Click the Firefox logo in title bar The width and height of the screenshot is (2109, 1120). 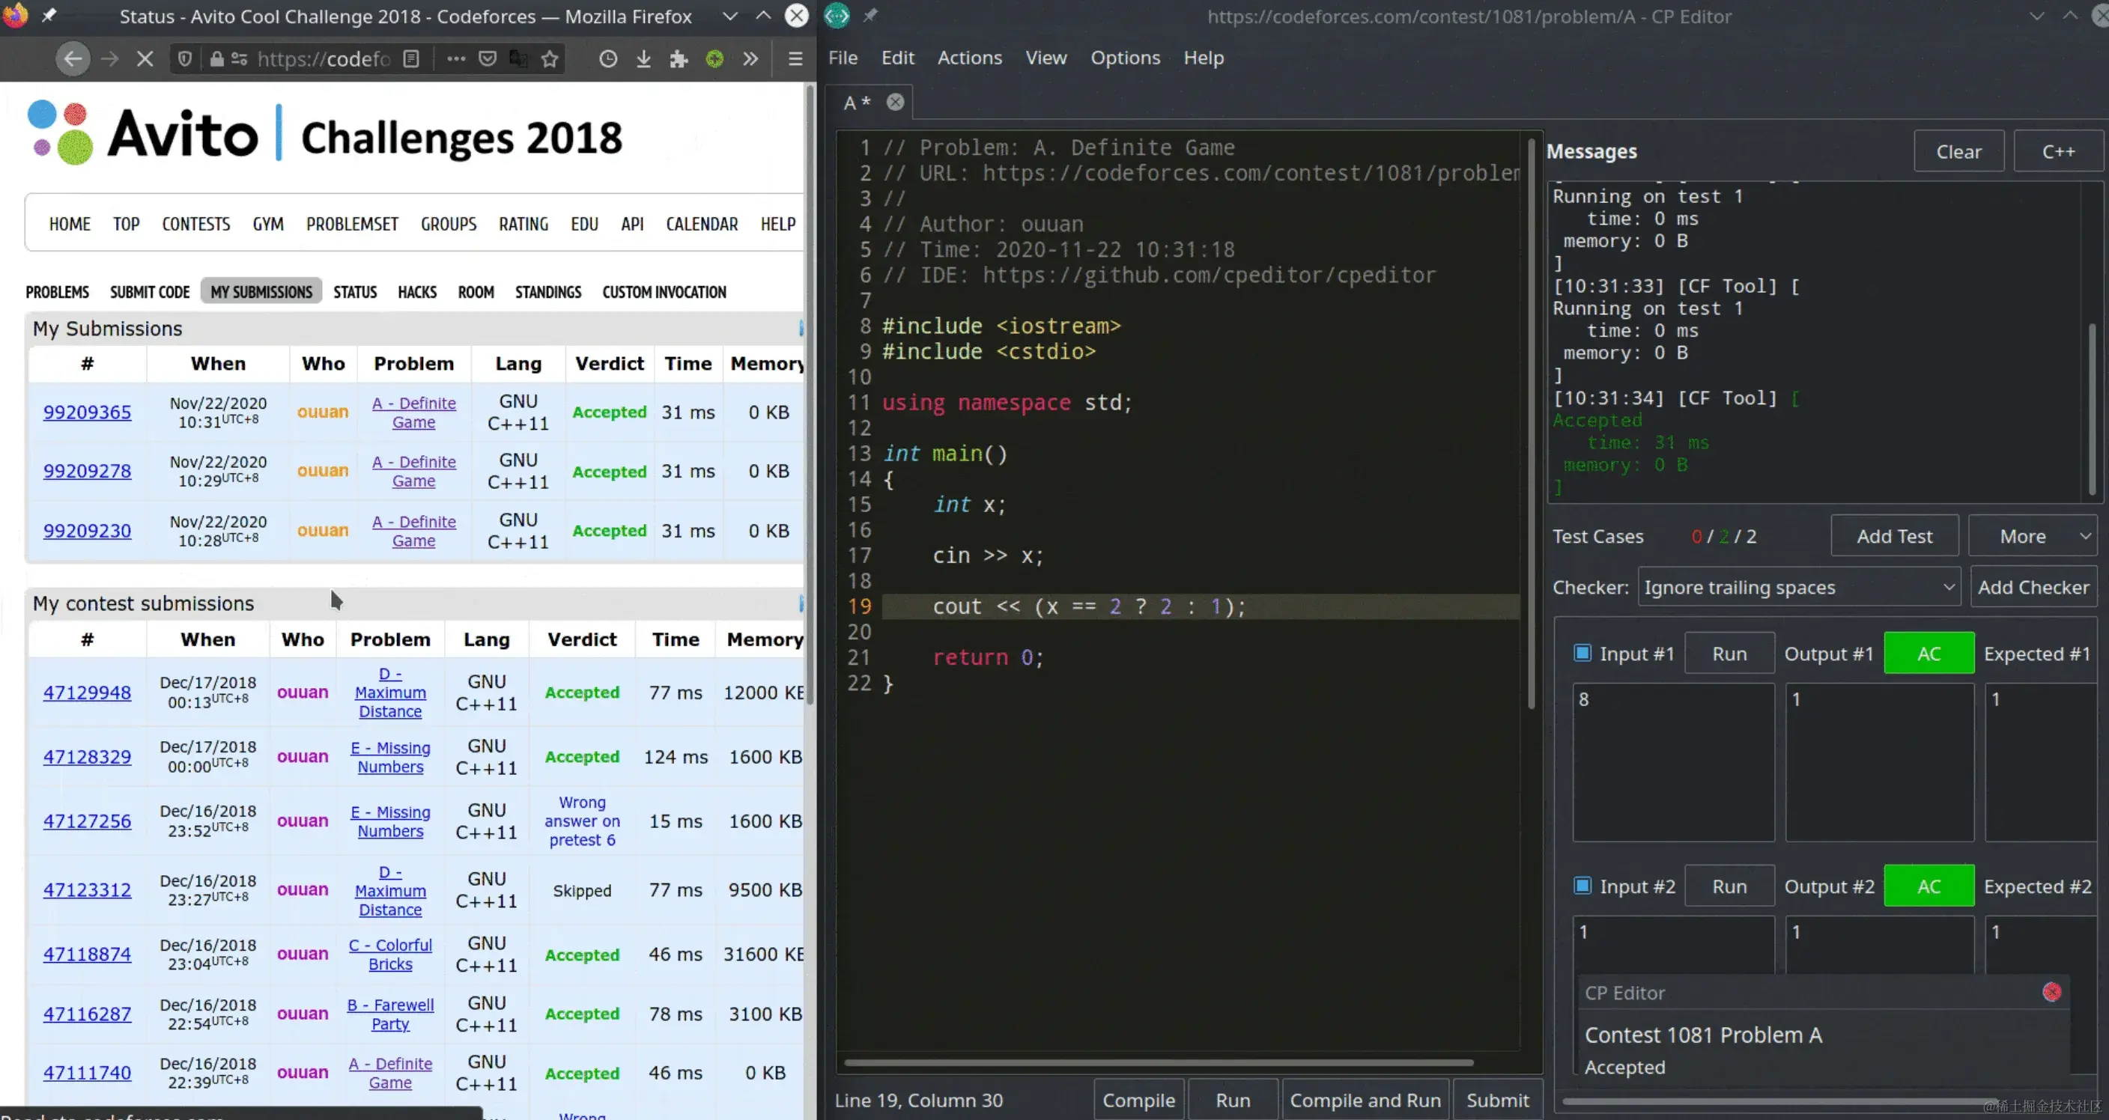[14, 15]
